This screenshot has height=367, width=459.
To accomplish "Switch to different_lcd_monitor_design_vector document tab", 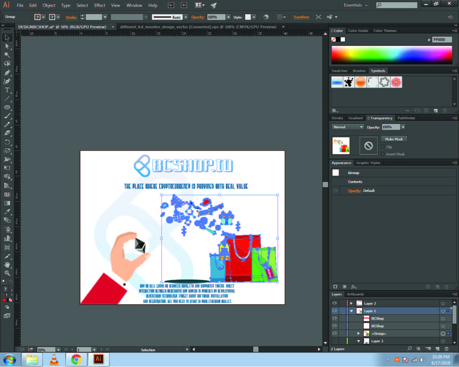I will tap(198, 27).
